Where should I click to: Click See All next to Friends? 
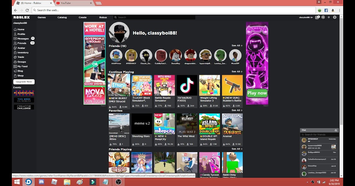point(237,45)
